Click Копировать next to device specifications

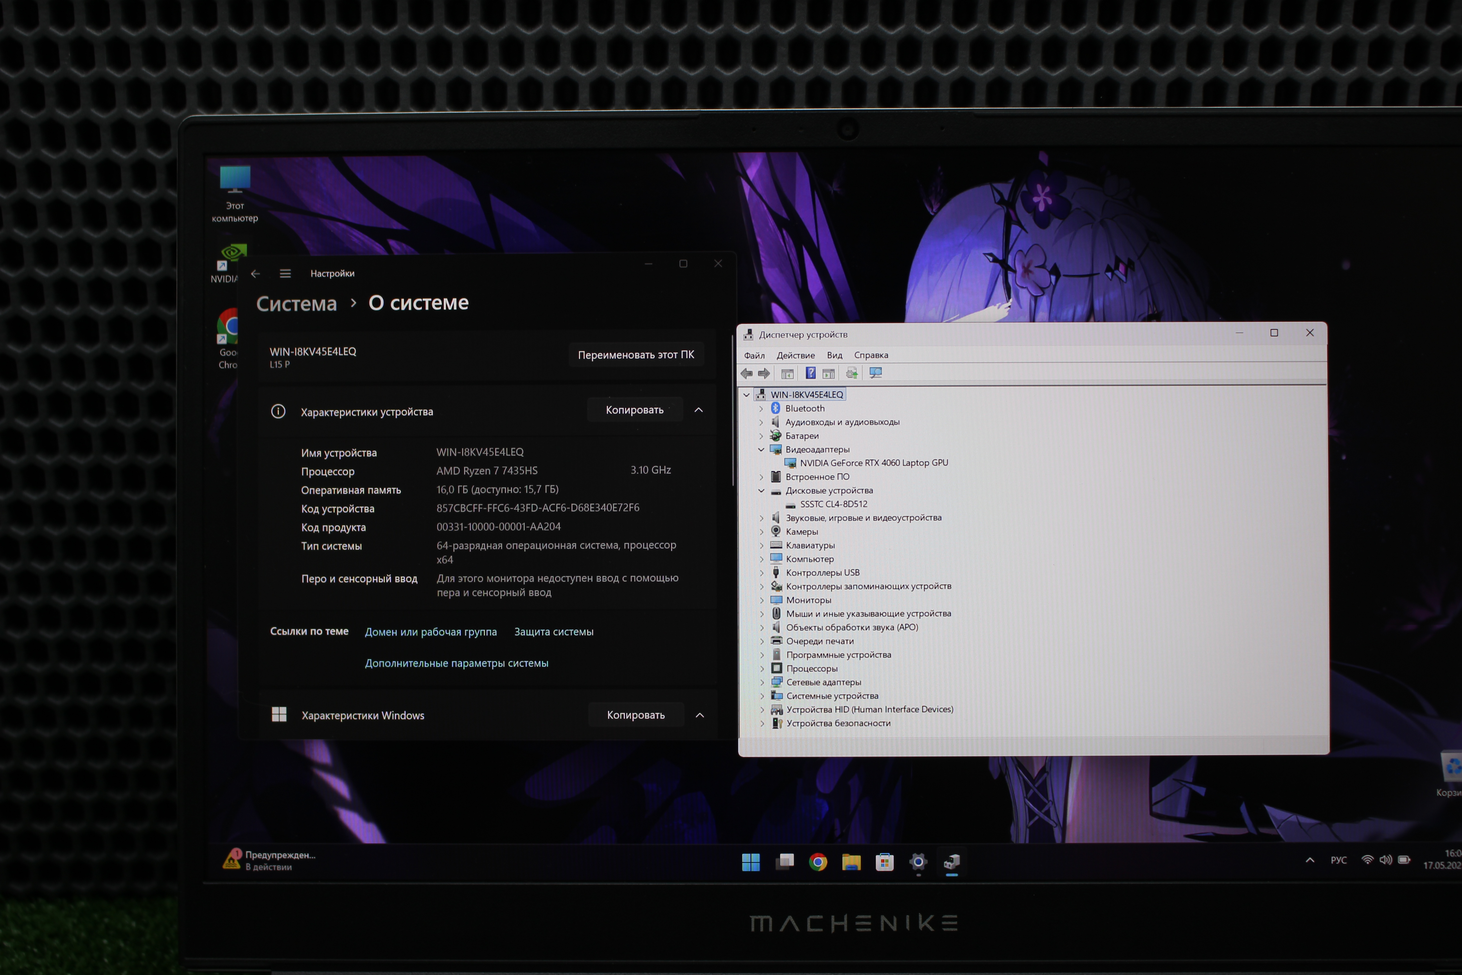click(635, 410)
